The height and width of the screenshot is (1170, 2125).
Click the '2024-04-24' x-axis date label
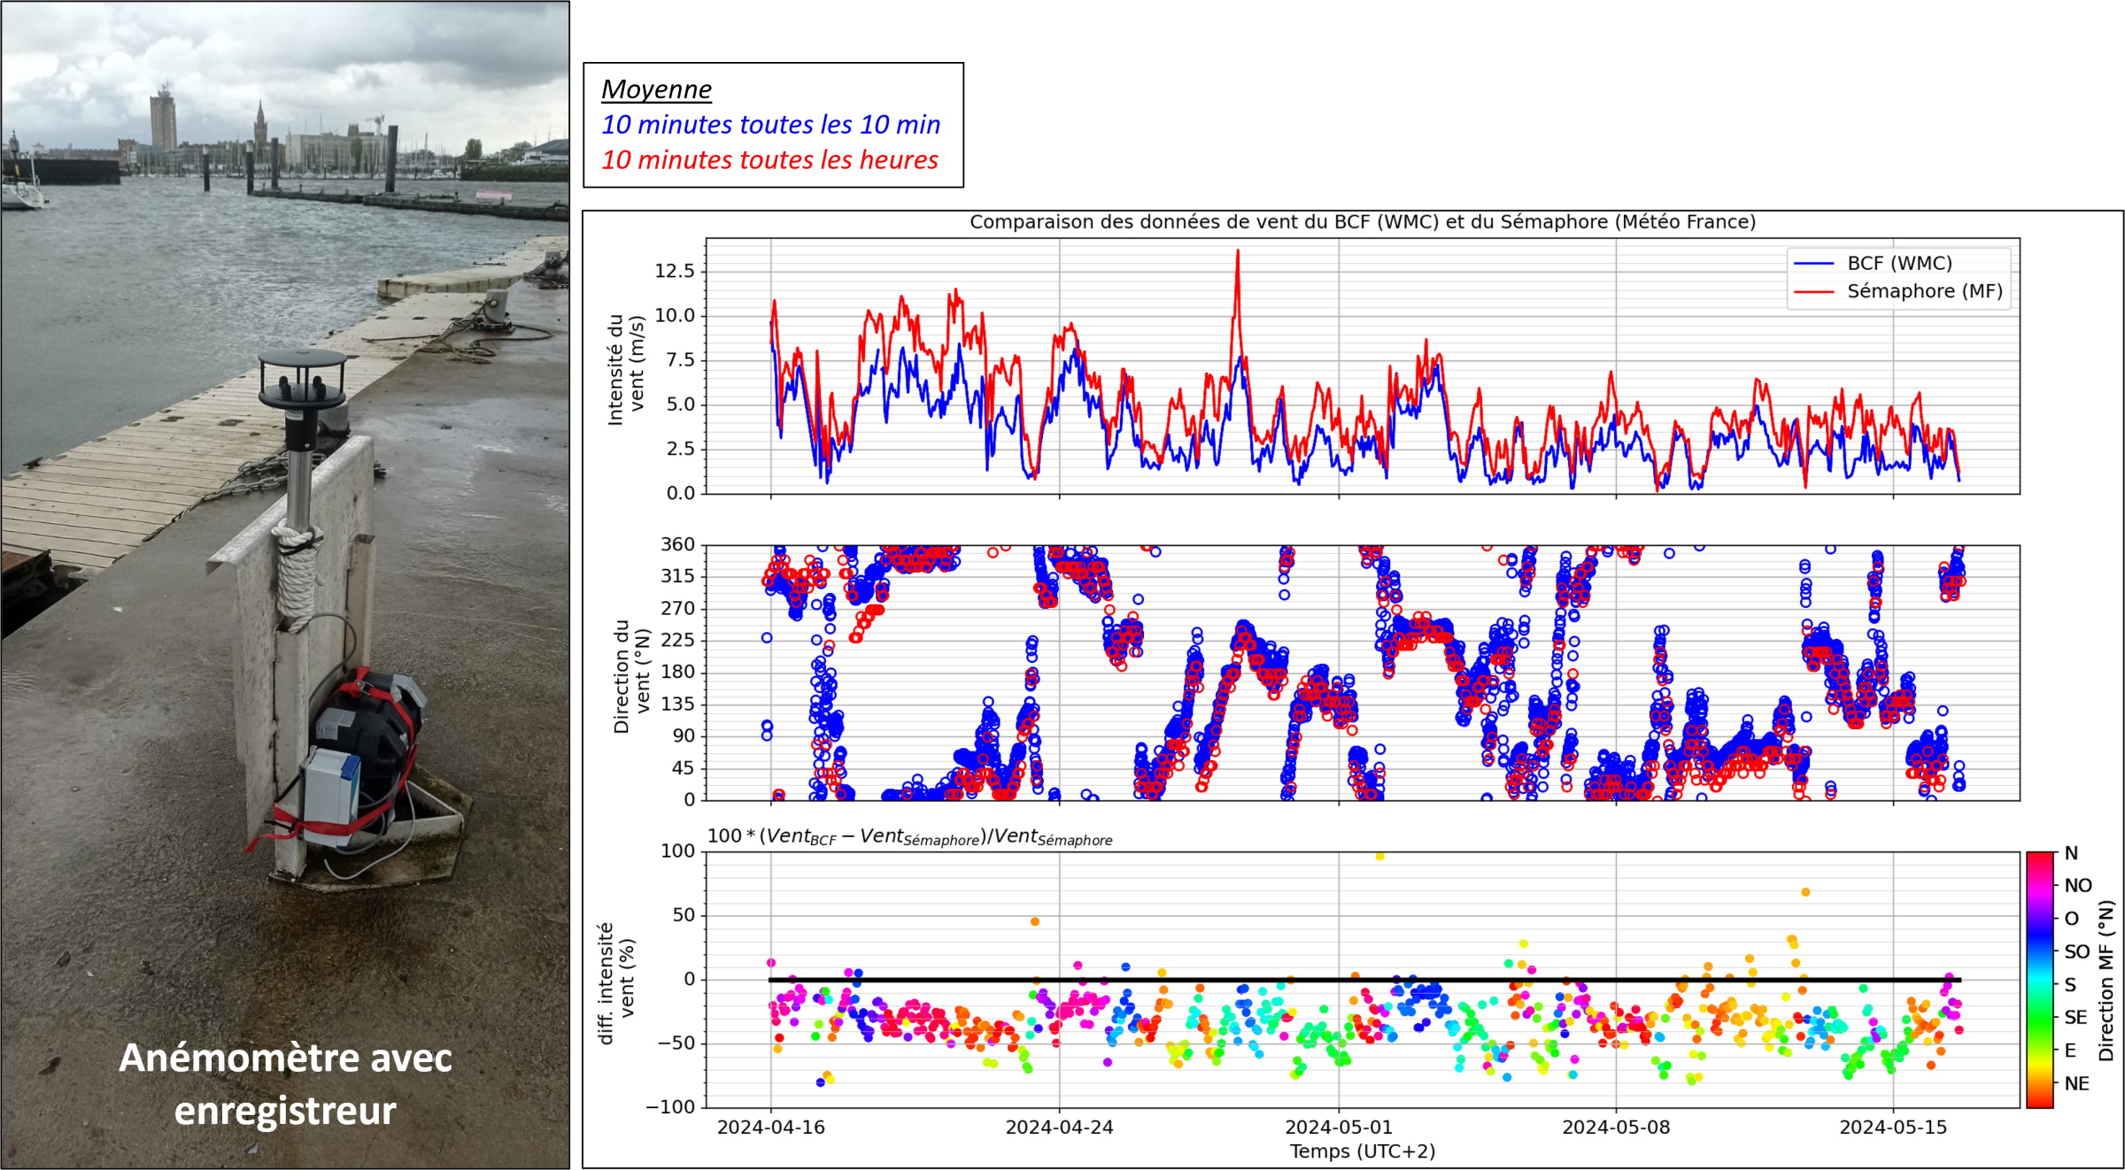point(1059,1128)
